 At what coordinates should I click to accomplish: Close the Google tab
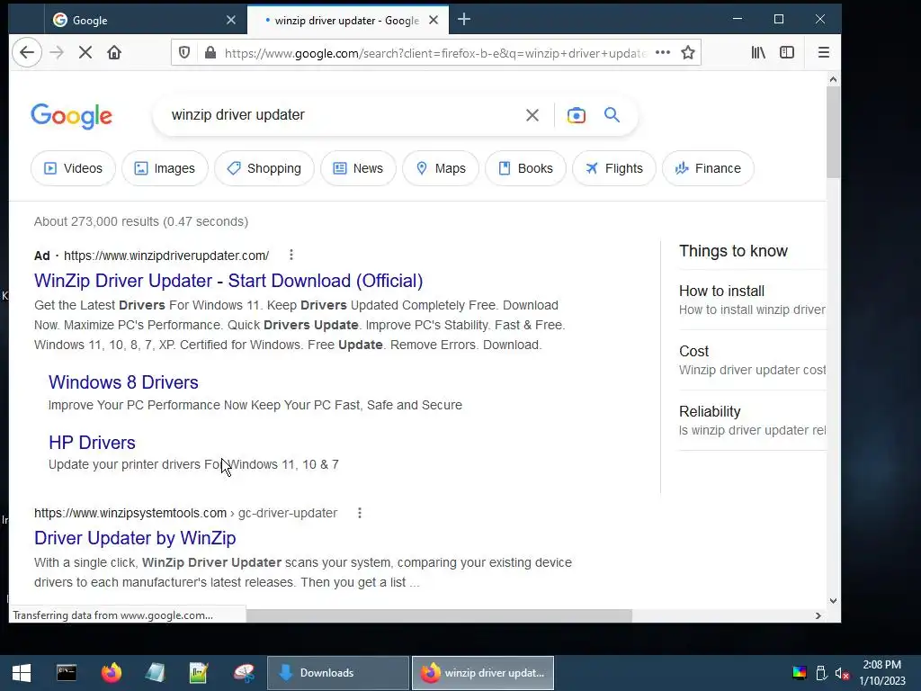click(231, 20)
